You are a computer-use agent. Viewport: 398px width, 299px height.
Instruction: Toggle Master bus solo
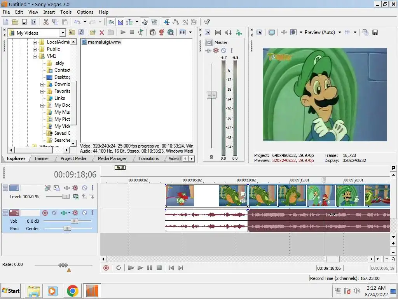pos(232,50)
